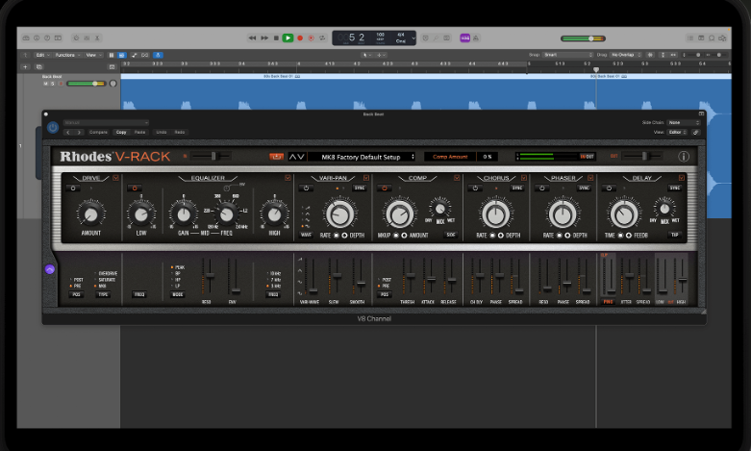The height and width of the screenshot is (451, 751).
Task: Select the next preset down arrow
Action: [301, 157]
